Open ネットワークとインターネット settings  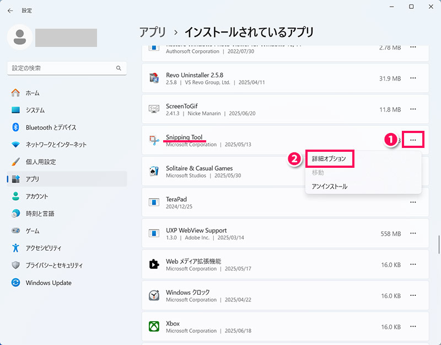click(67, 145)
